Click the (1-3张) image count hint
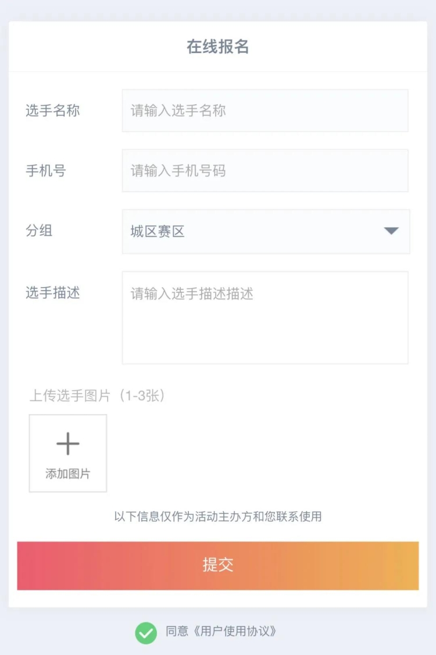The image size is (436, 655). click(x=142, y=396)
